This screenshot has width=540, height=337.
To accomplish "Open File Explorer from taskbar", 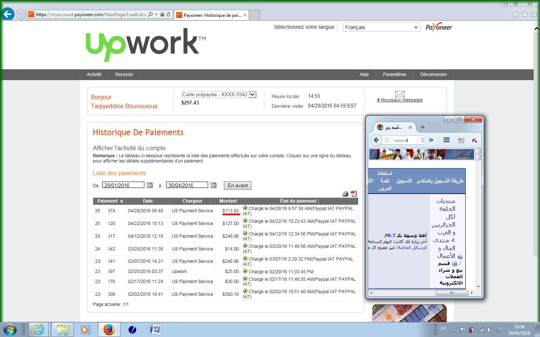I will [63, 330].
